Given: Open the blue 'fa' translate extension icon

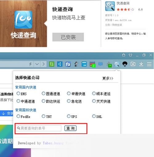Looking at the screenshot, I should (68, 64).
